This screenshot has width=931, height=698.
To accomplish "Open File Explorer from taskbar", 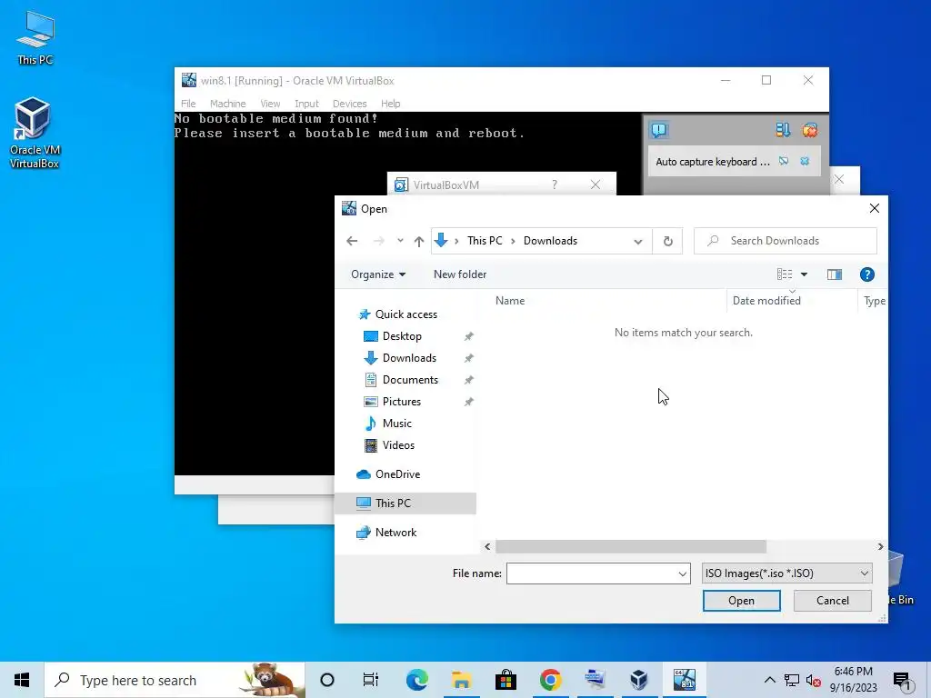I will (461, 680).
